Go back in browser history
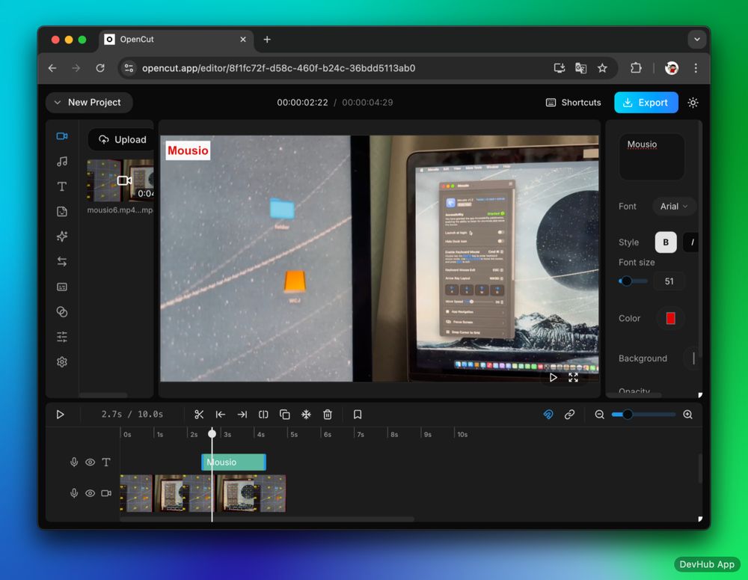748x580 pixels. pos(52,68)
